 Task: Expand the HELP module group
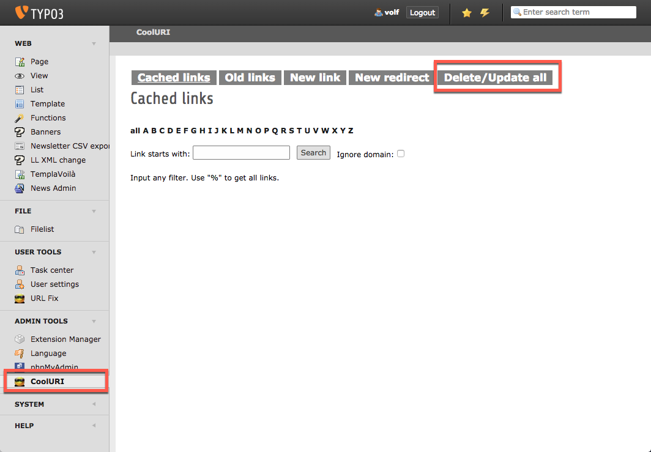pyautogui.click(x=94, y=426)
